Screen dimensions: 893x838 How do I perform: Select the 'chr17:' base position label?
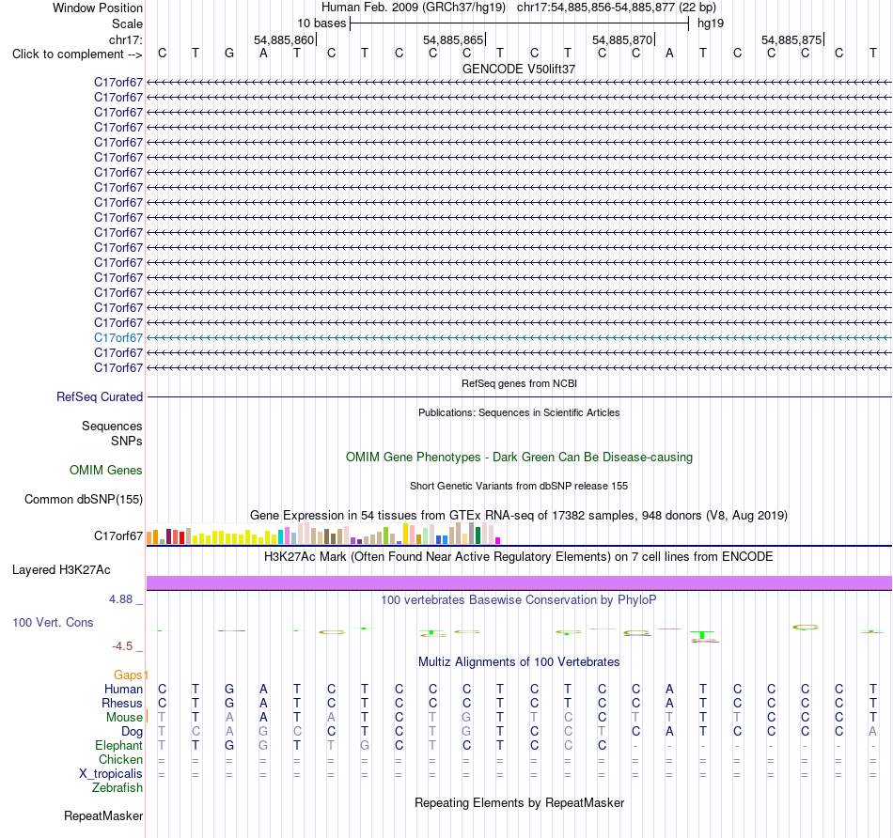[x=126, y=39]
